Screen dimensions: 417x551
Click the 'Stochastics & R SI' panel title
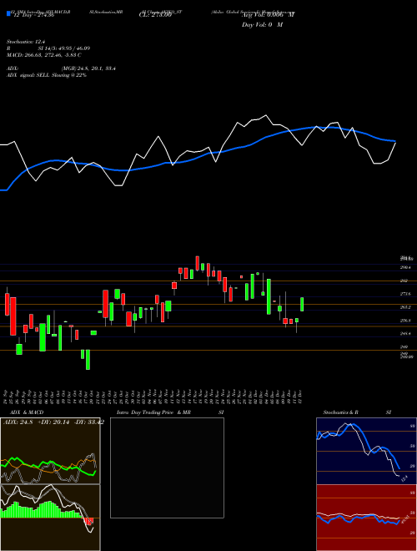click(357, 412)
